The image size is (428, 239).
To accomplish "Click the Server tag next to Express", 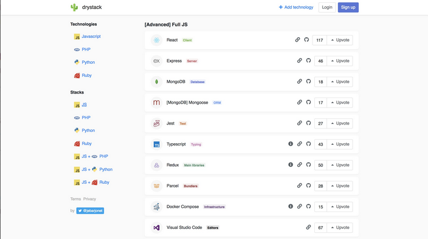I will pyautogui.click(x=192, y=61).
